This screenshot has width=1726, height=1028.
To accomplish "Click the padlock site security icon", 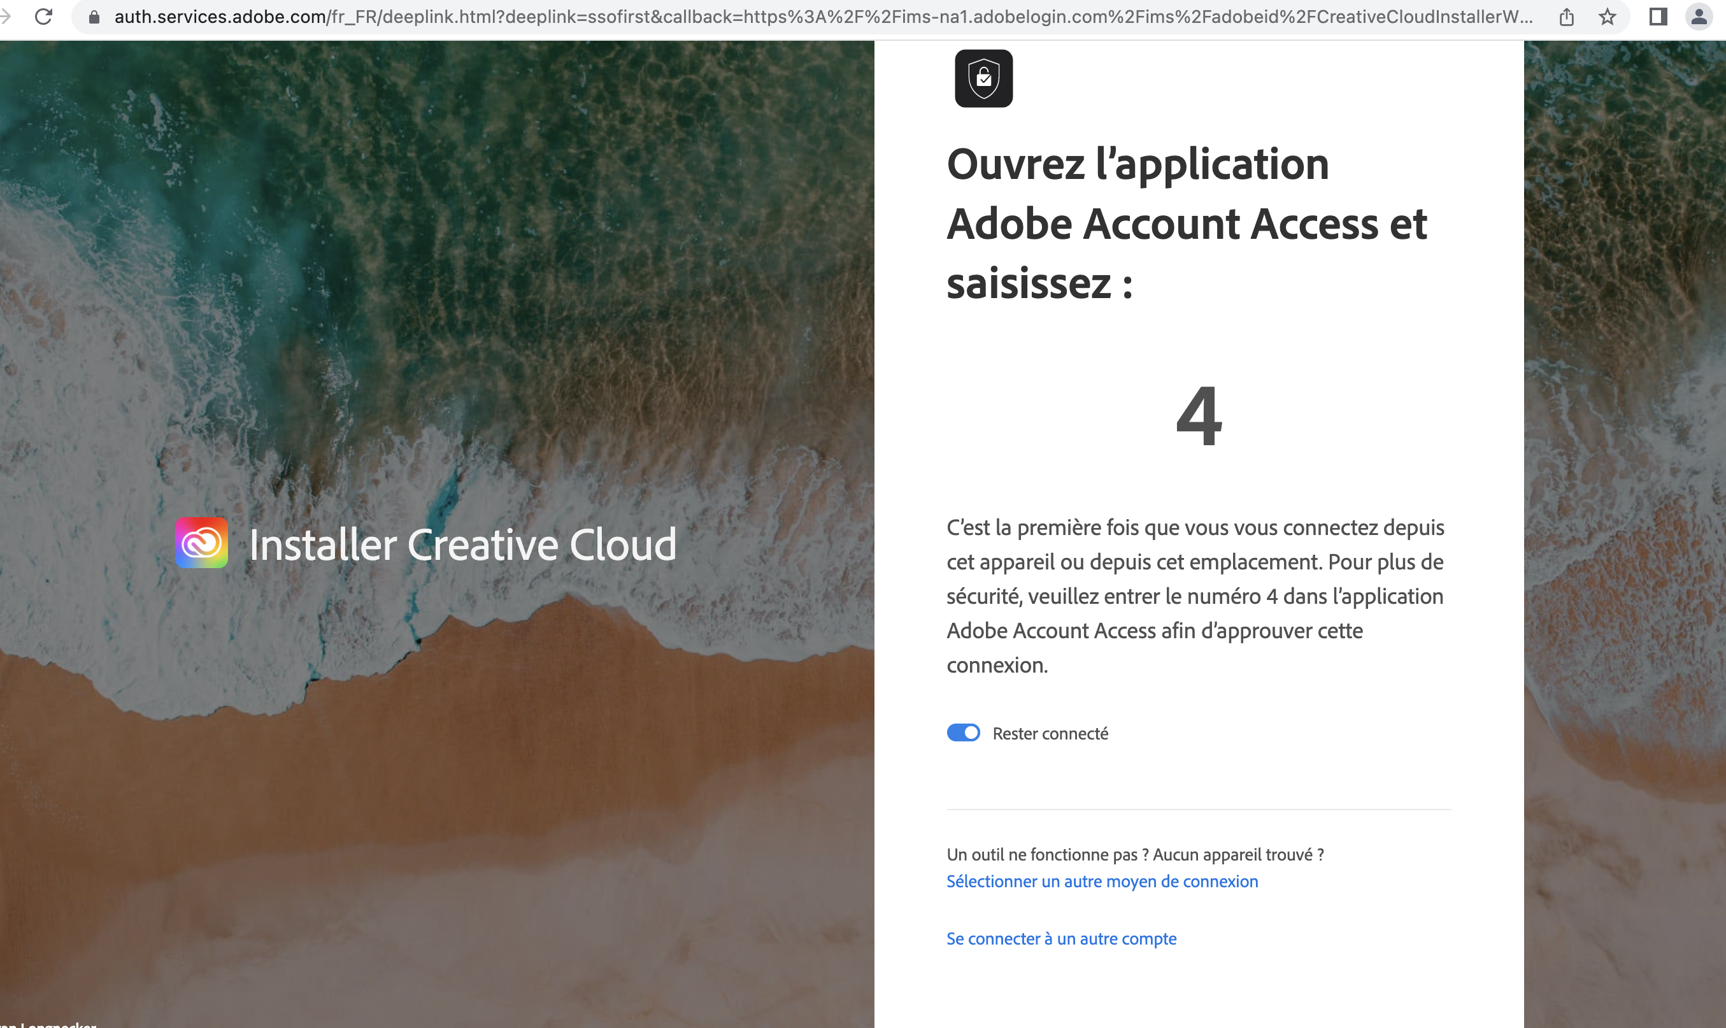I will [x=94, y=17].
